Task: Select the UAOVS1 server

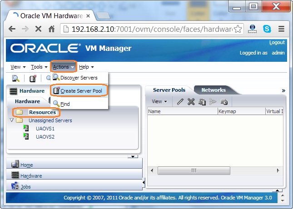Action: [45, 129]
